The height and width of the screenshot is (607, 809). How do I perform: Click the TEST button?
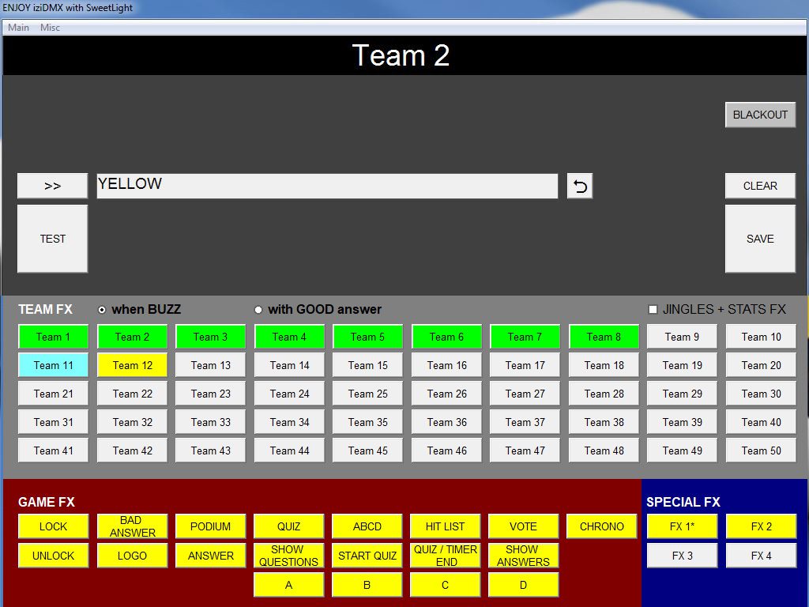pos(53,239)
